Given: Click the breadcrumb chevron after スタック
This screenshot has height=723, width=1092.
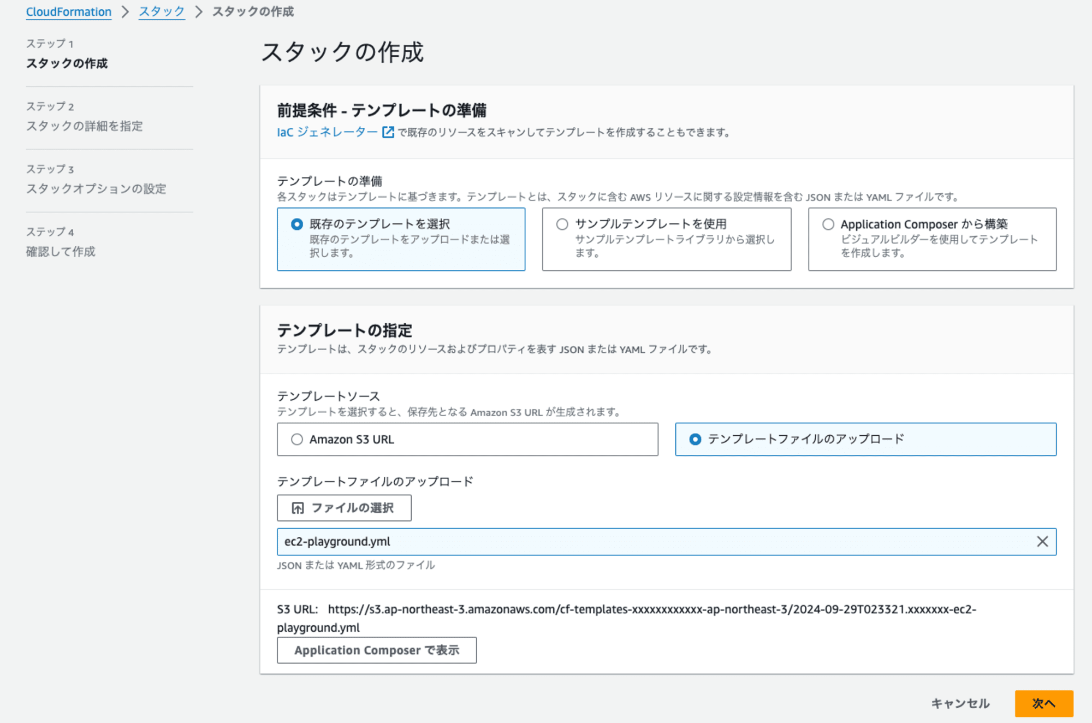Looking at the screenshot, I should click(x=199, y=11).
